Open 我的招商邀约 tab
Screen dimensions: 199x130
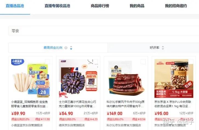click(176, 6)
